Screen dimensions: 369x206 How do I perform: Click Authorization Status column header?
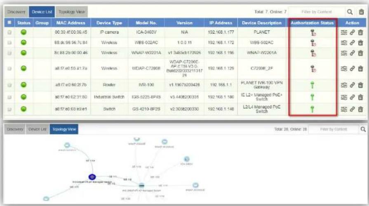pos(312,23)
